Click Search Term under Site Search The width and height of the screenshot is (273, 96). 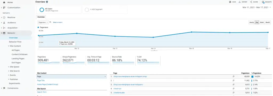(42, 92)
